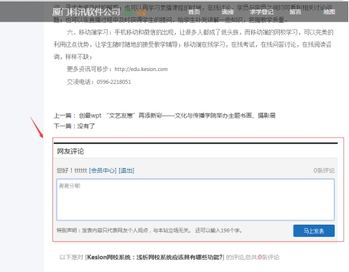Image resolution: width=349 pixels, height=272 pixels.
Task: Click the 退出 logout link
Action: point(126,171)
